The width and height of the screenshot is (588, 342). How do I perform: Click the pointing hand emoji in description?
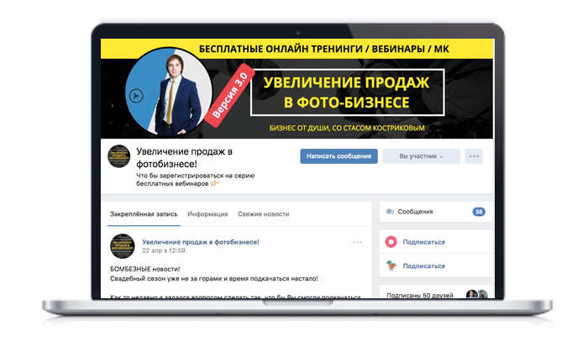tap(214, 183)
